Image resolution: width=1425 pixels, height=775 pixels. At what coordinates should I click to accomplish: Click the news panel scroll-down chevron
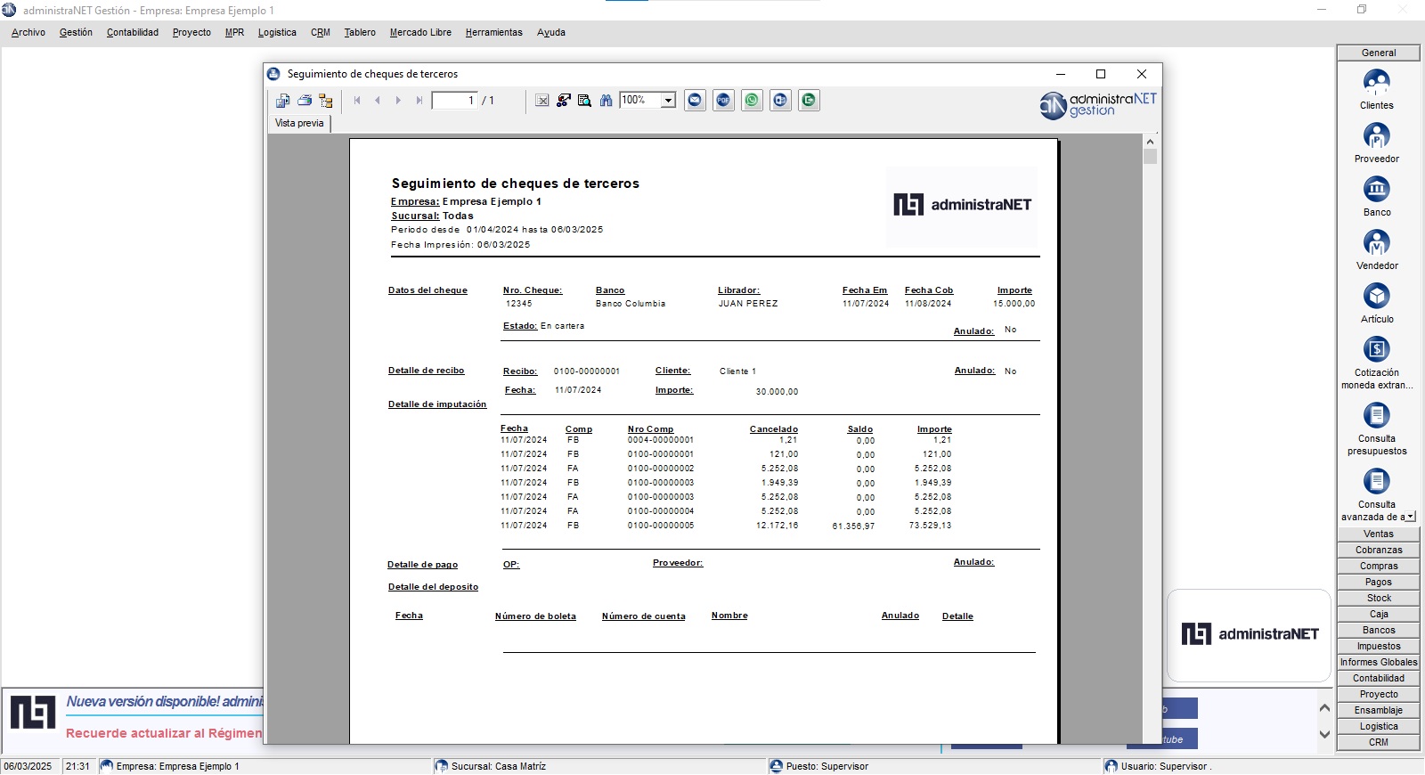(x=1324, y=735)
